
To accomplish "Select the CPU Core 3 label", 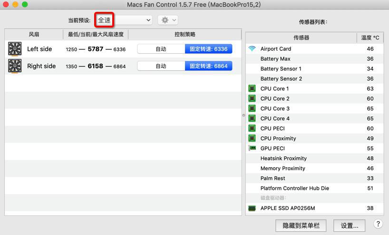I will [275, 108].
